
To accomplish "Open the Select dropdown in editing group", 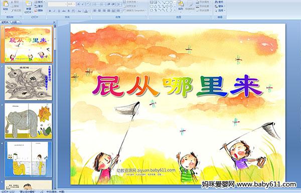I will [x=220, y=11].
